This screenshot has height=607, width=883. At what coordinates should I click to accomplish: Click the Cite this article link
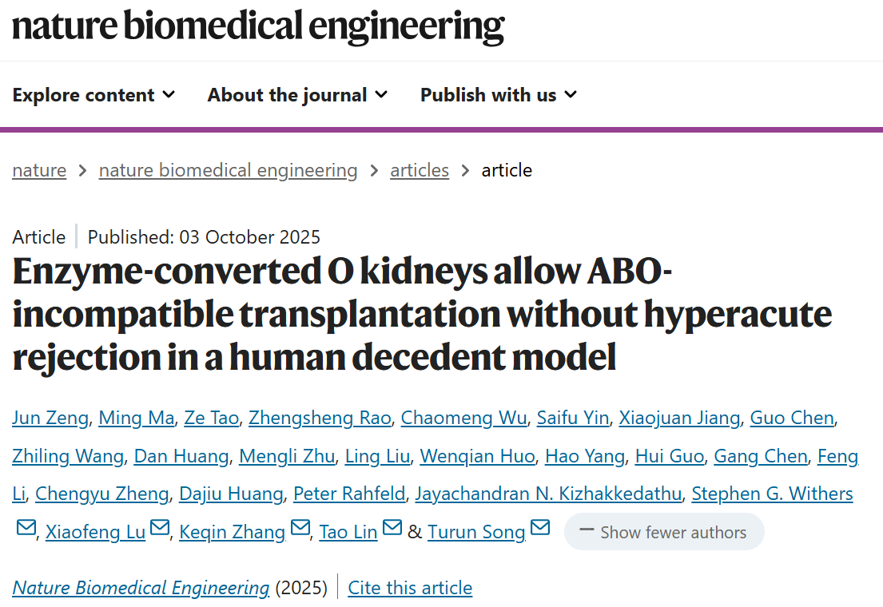pos(410,588)
